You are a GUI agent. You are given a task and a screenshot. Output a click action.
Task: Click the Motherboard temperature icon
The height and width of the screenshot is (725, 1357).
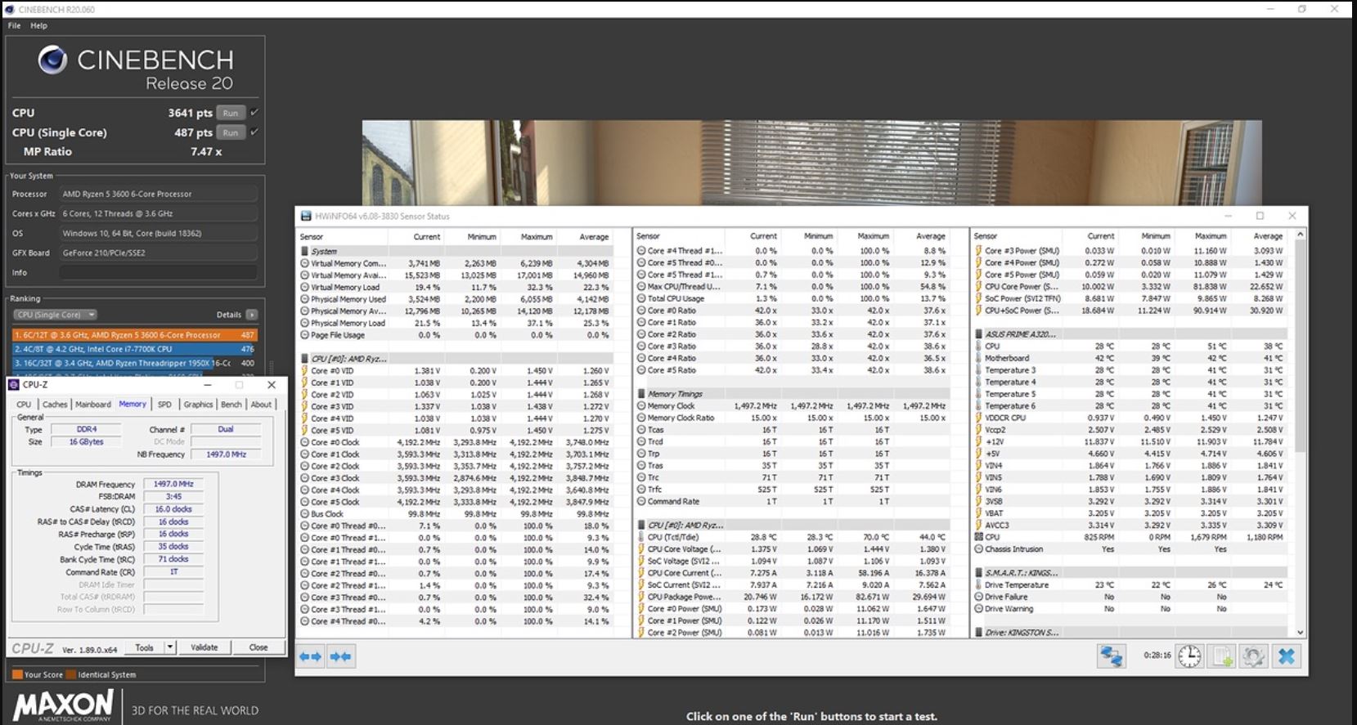pyautogui.click(x=979, y=358)
